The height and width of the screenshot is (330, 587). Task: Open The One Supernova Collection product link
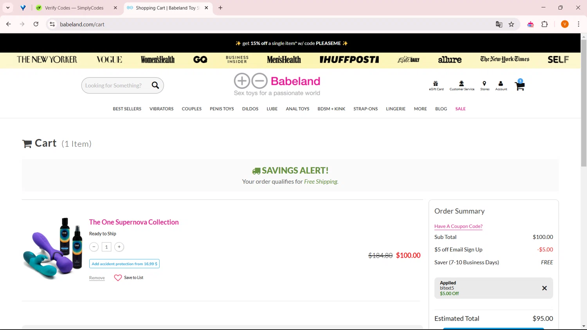click(134, 222)
